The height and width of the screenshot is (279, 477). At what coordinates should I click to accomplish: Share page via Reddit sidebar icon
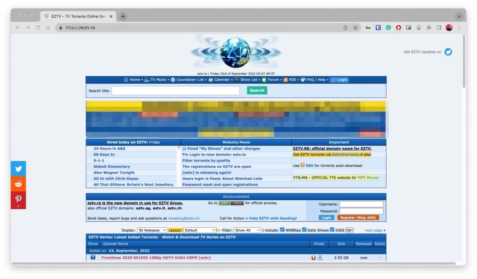coord(18,184)
